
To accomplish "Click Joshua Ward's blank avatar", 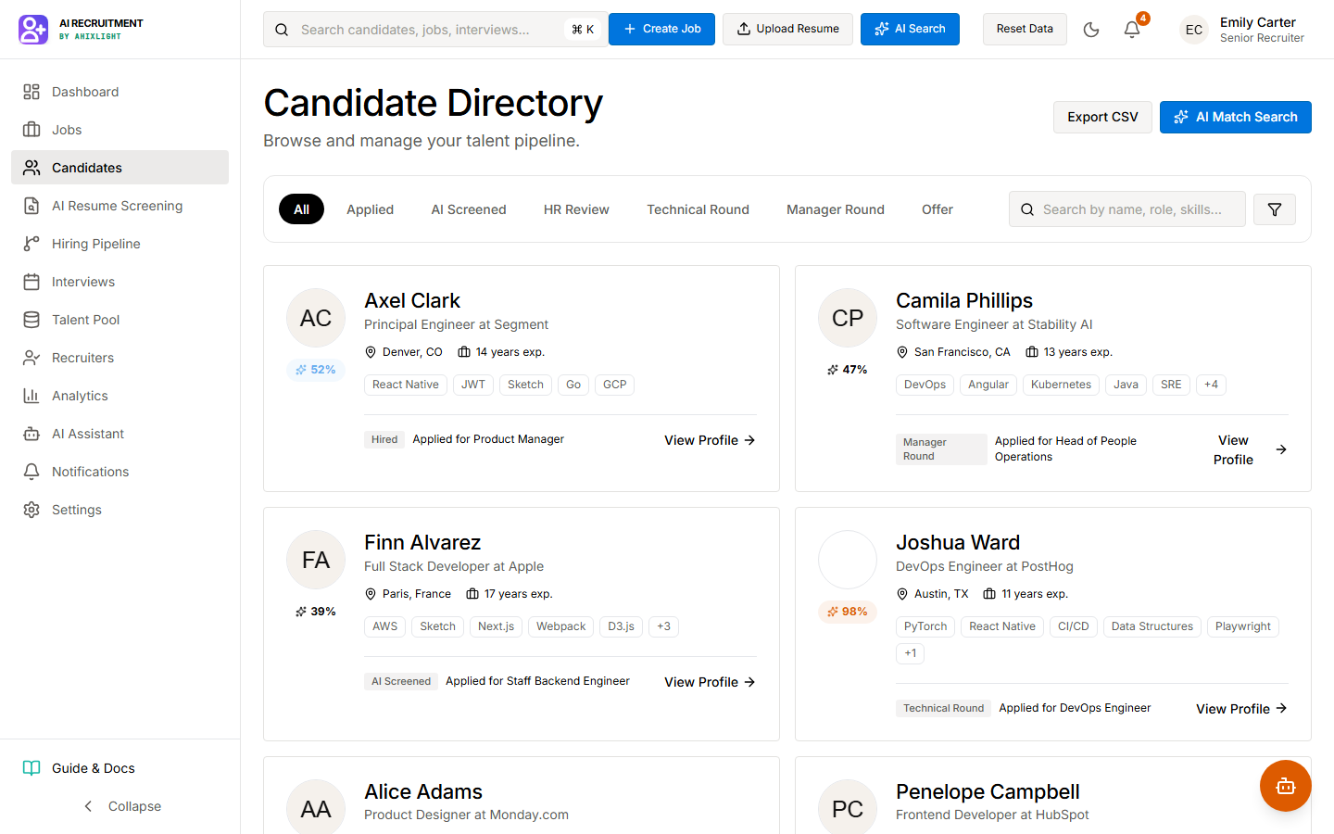I will 848,560.
